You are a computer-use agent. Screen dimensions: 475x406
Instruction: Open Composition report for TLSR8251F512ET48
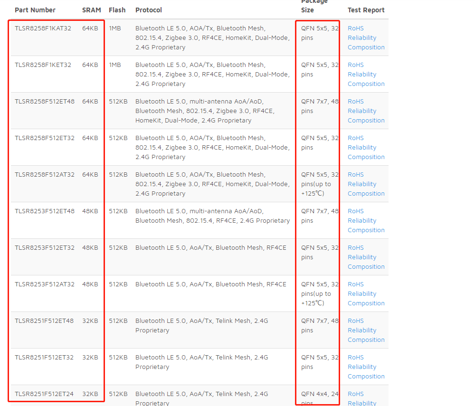pyautogui.click(x=366, y=340)
